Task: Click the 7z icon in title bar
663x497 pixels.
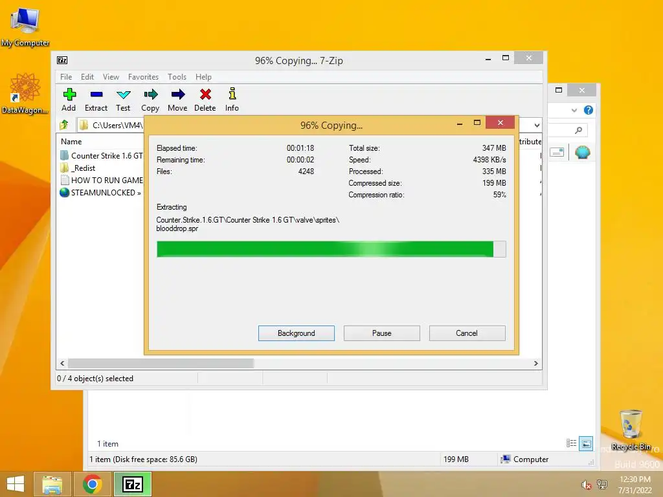Action: [62, 60]
